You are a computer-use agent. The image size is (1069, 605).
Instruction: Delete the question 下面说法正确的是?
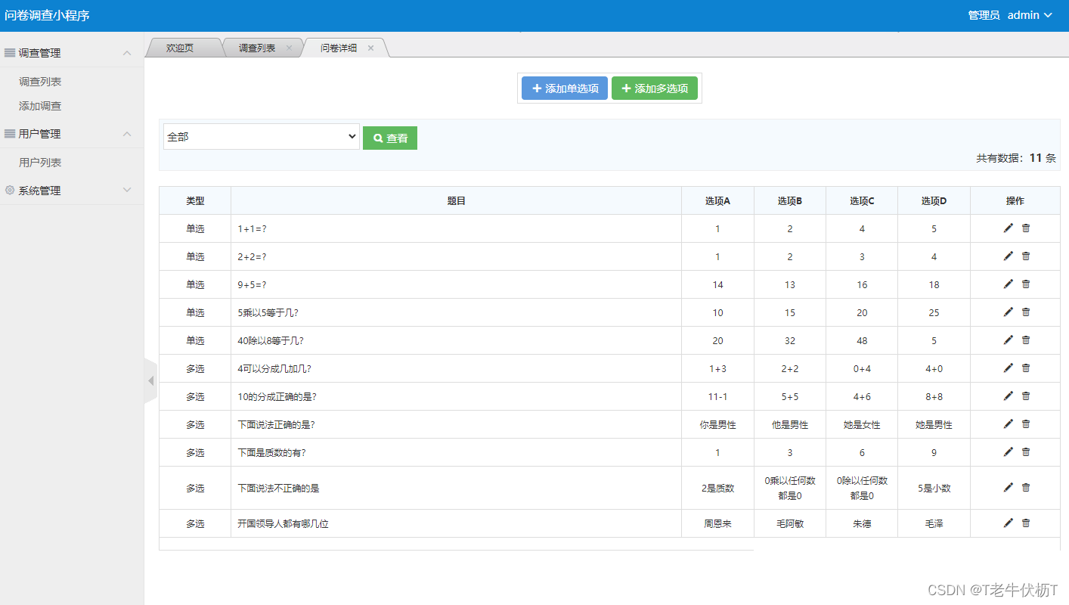point(1026,424)
